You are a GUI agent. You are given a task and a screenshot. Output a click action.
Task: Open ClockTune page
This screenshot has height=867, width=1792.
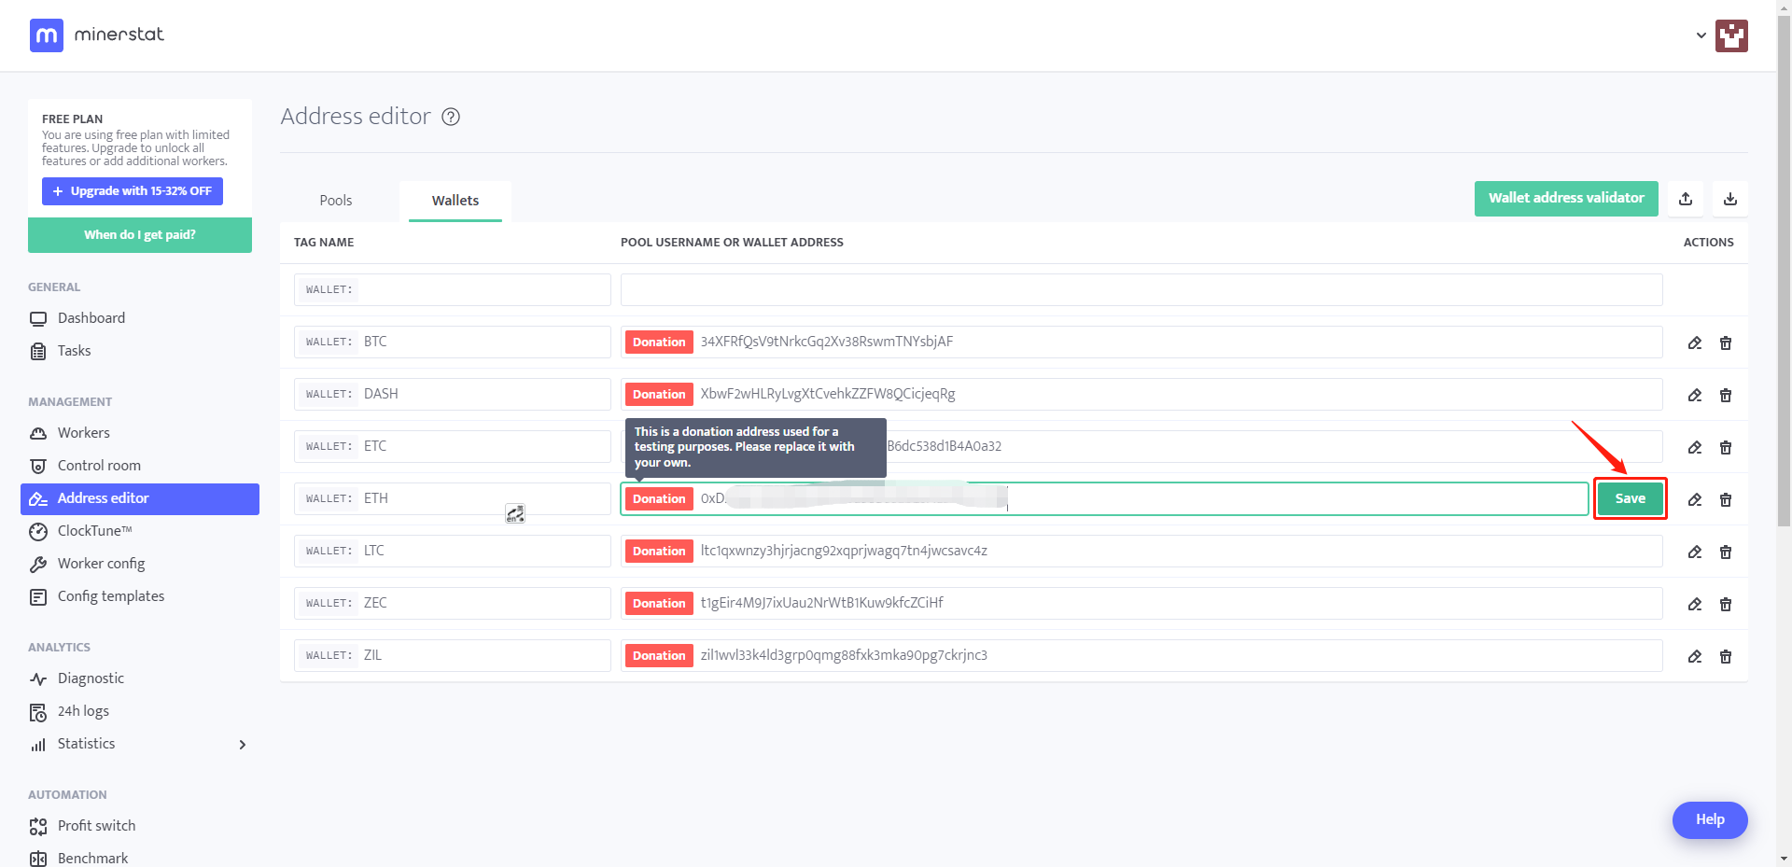[x=94, y=531]
